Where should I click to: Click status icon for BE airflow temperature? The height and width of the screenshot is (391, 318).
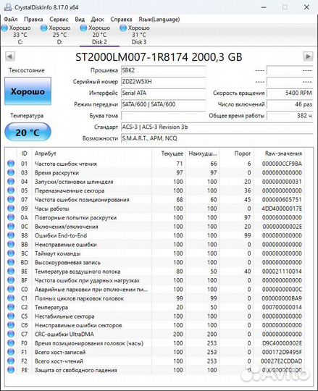[11, 272]
